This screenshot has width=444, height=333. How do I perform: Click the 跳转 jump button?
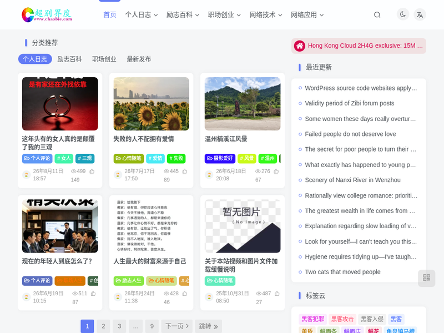tap(209, 326)
